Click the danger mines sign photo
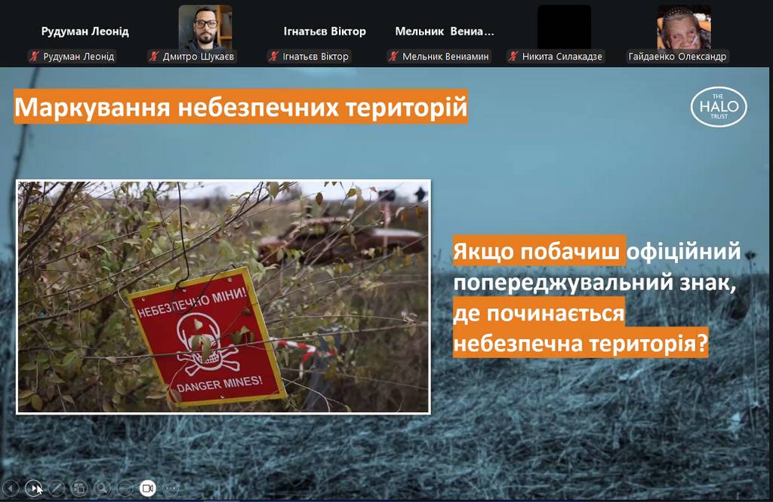This screenshot has height=502, width=773. pyautogui.click(x=223, y=296)
